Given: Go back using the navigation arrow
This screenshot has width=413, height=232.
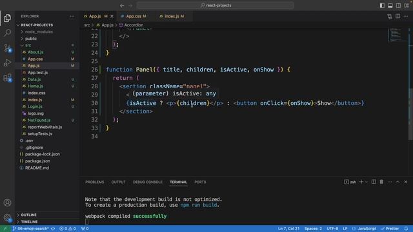Looking at the screenshot, I should pos(122,6).
